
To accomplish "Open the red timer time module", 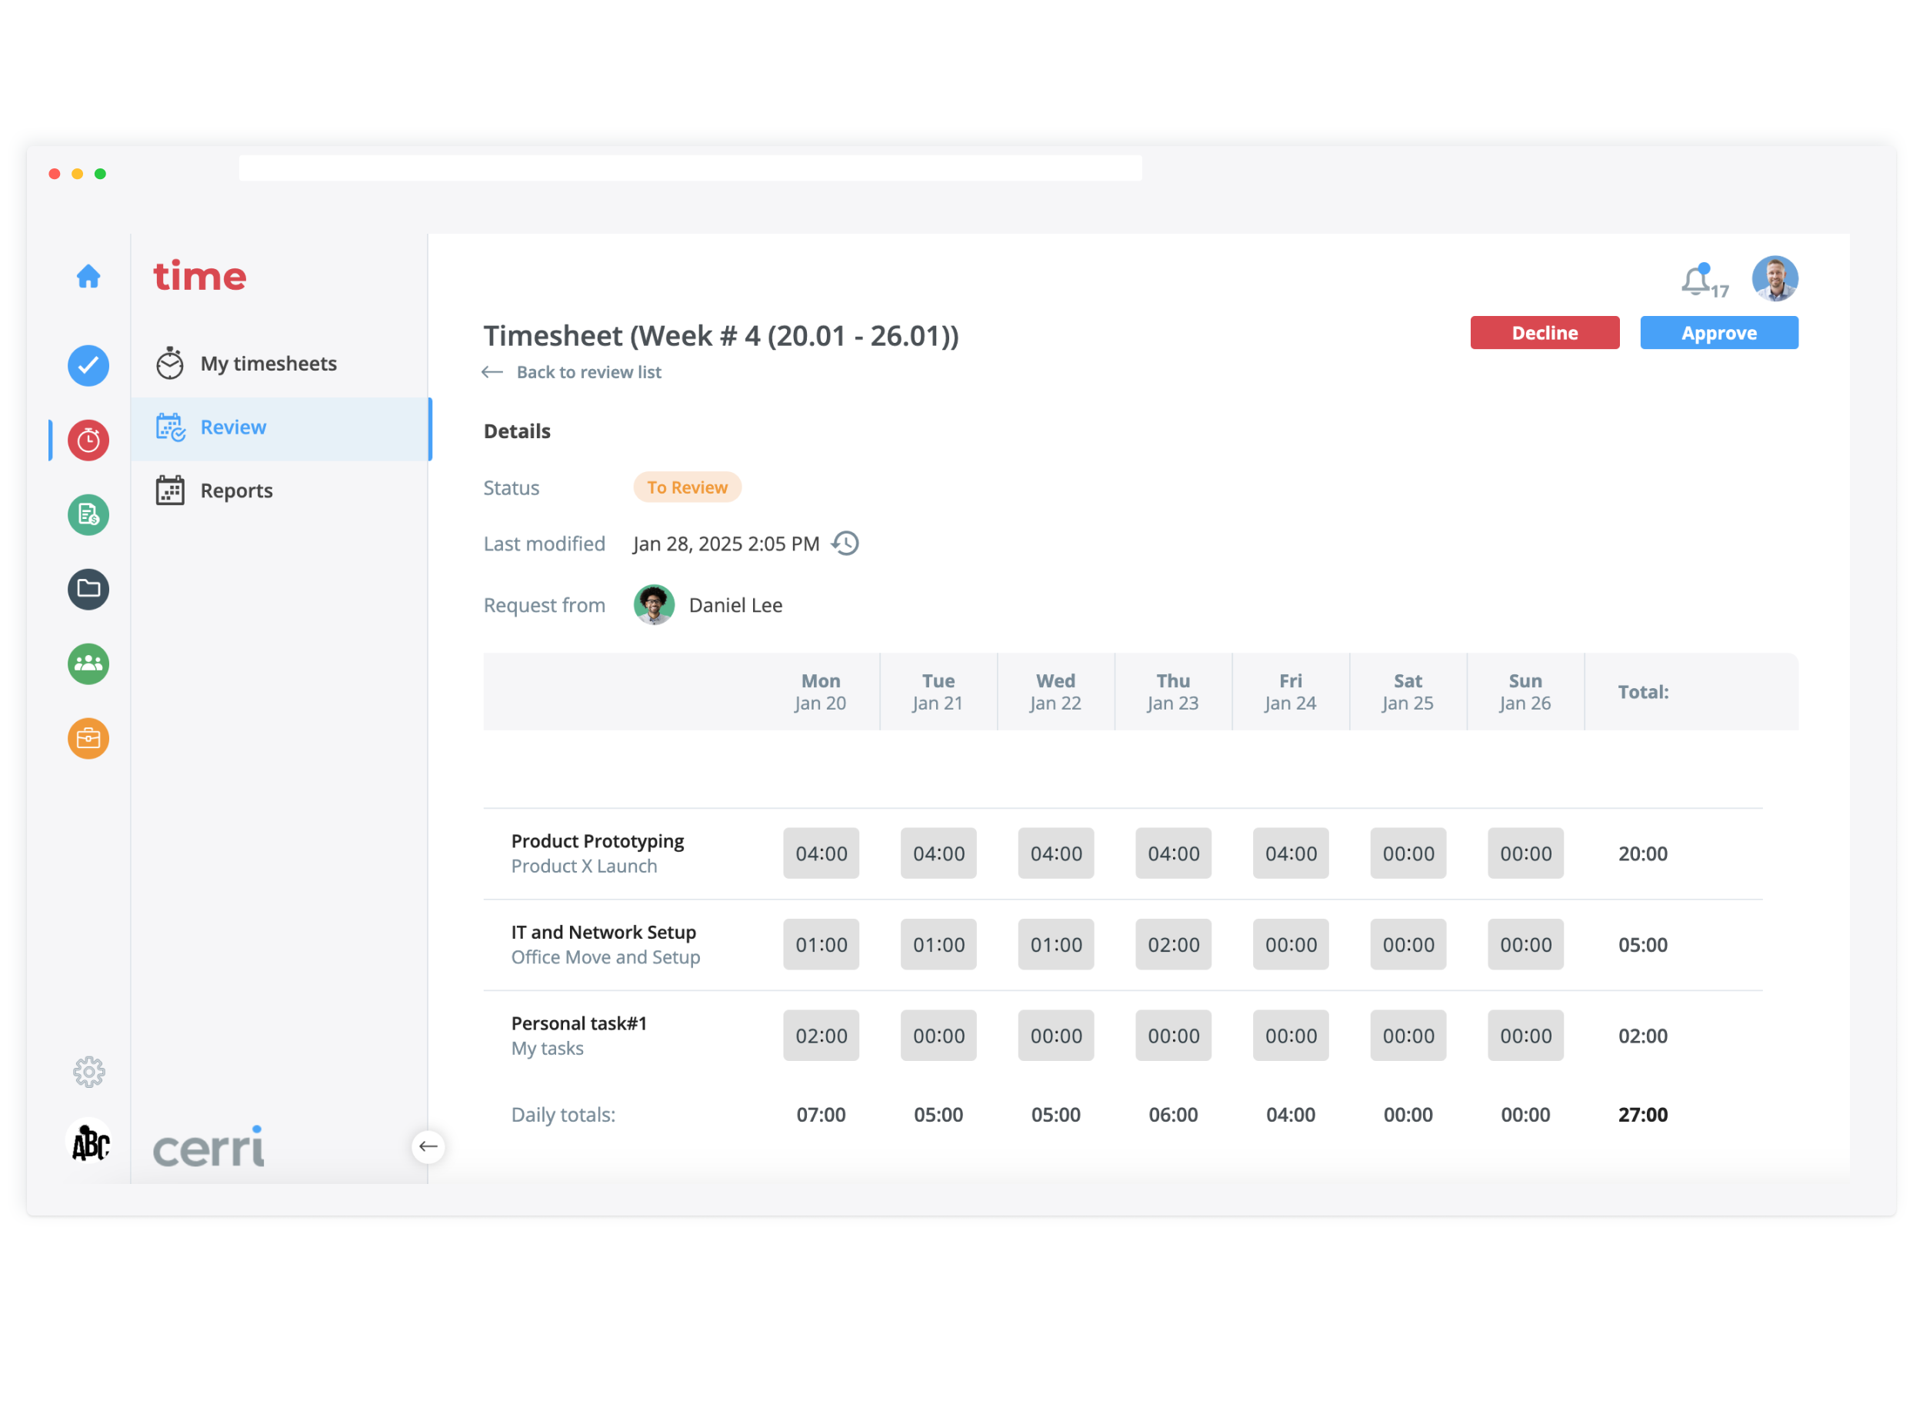I will pyautogui.click(x=88, y=441).
